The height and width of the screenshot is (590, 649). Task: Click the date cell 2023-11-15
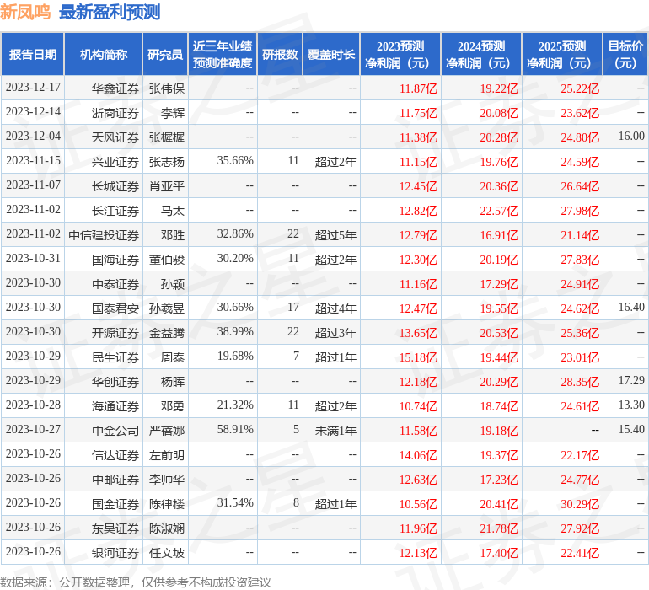(x=33, y=160)
